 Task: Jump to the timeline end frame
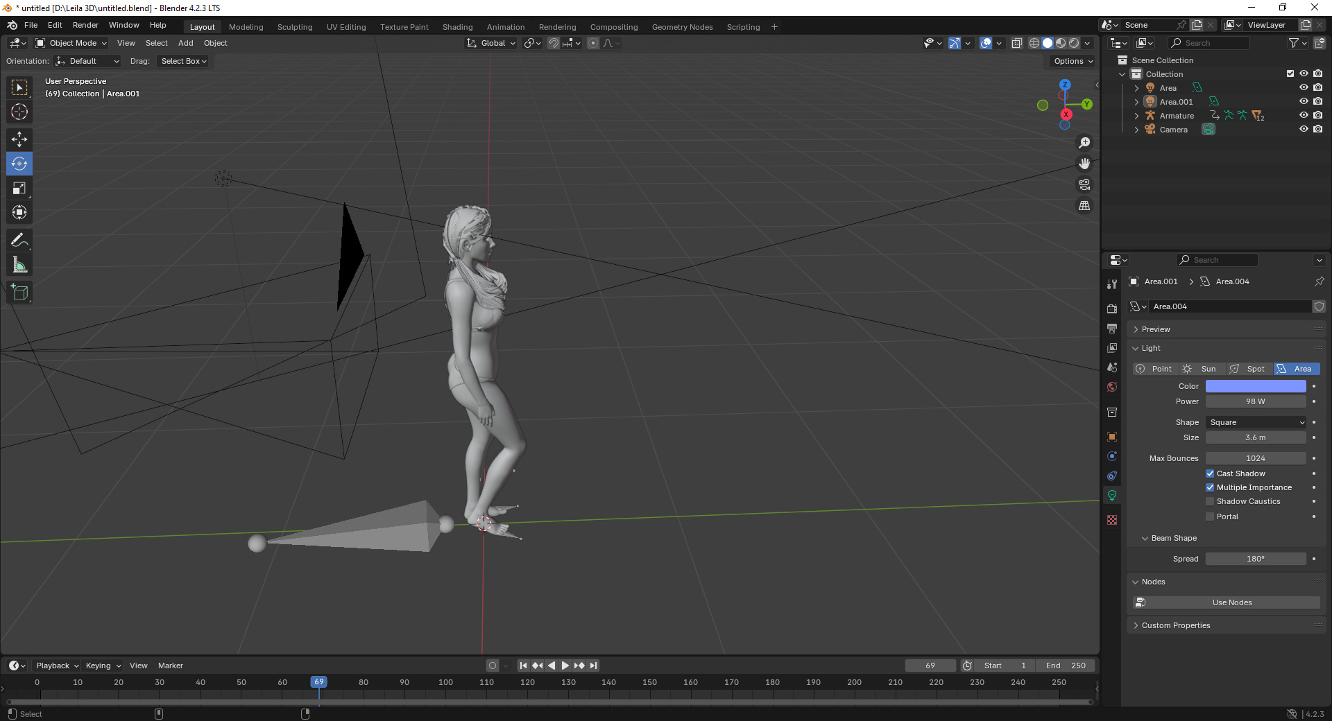(x=593, y=666)
